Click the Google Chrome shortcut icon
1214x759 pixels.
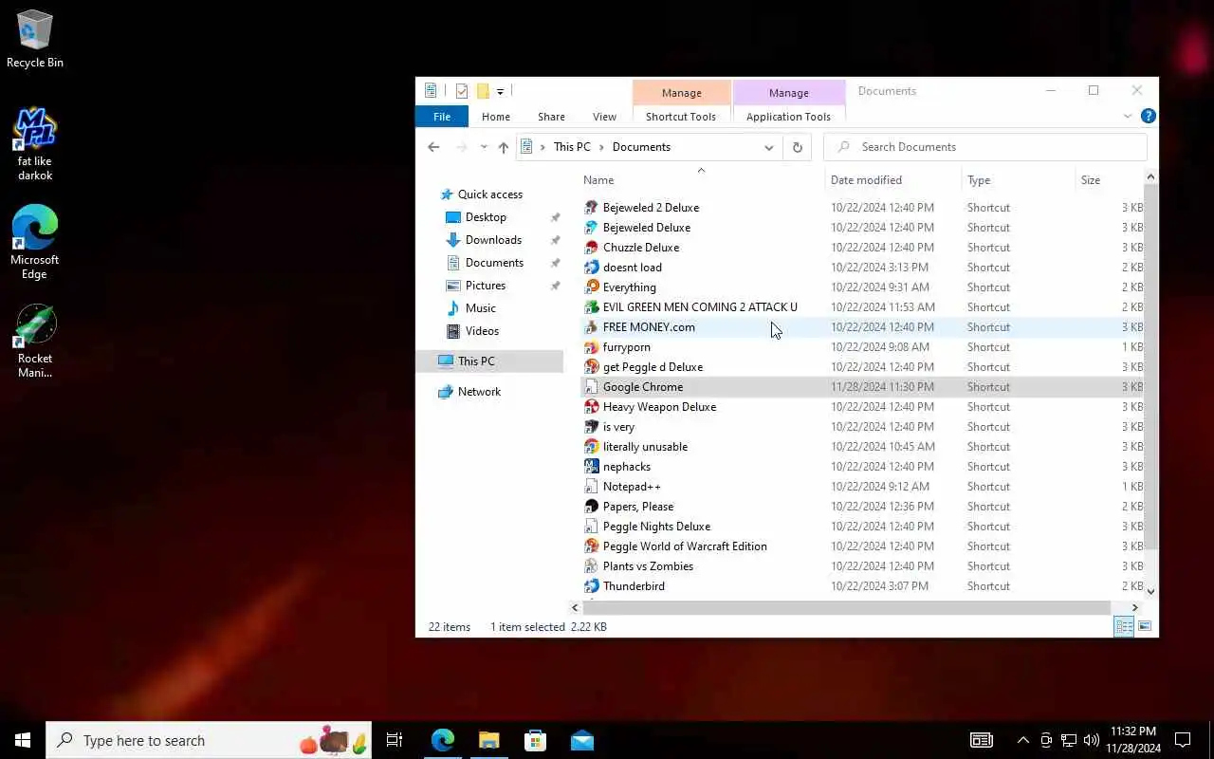[592, 387]
